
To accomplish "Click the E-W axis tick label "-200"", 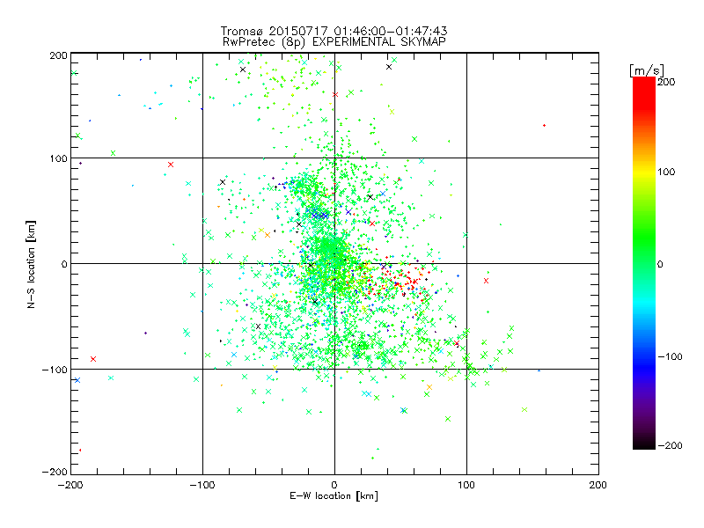I will coord(71,485).
